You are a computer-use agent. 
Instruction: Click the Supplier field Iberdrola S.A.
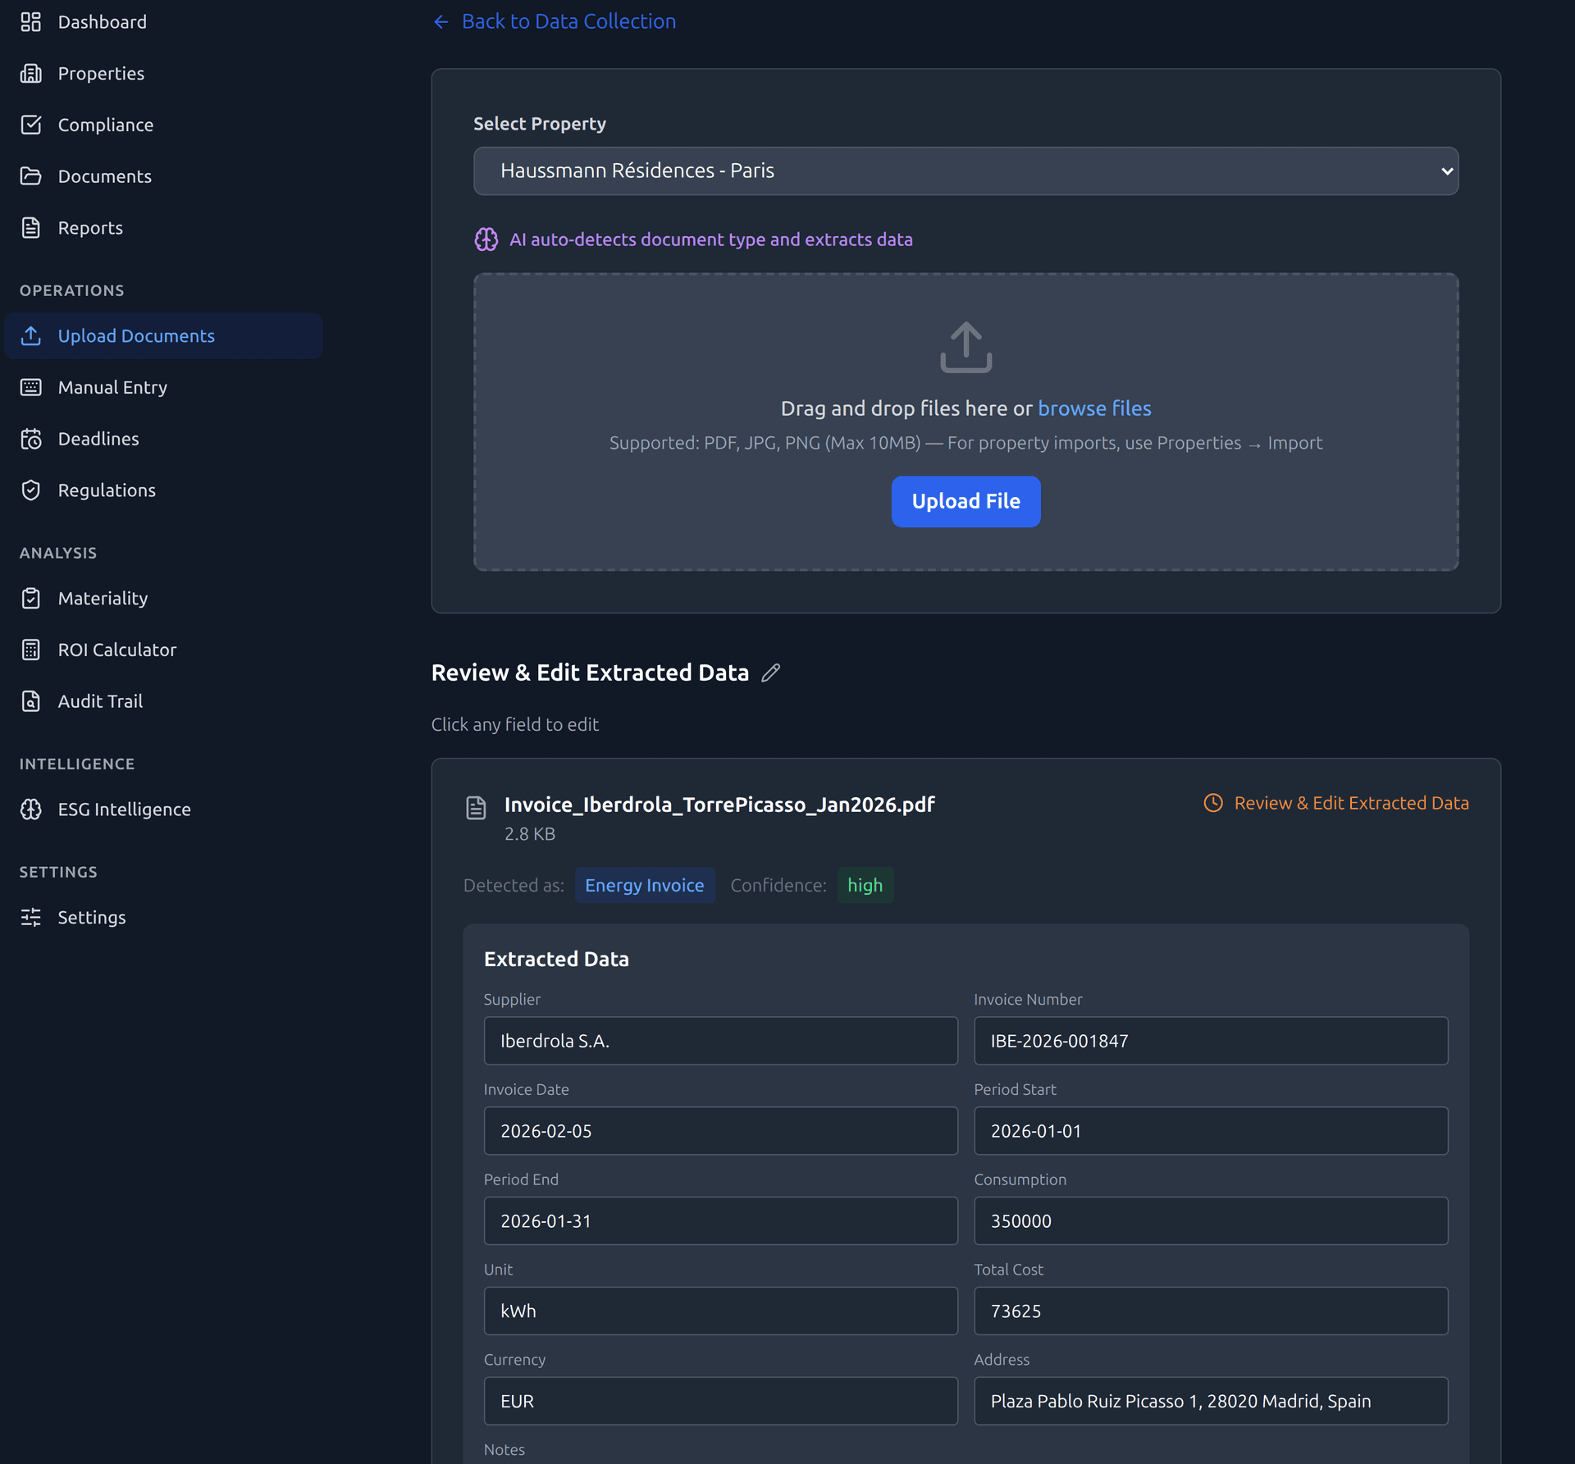click(x=720, y=1042)
